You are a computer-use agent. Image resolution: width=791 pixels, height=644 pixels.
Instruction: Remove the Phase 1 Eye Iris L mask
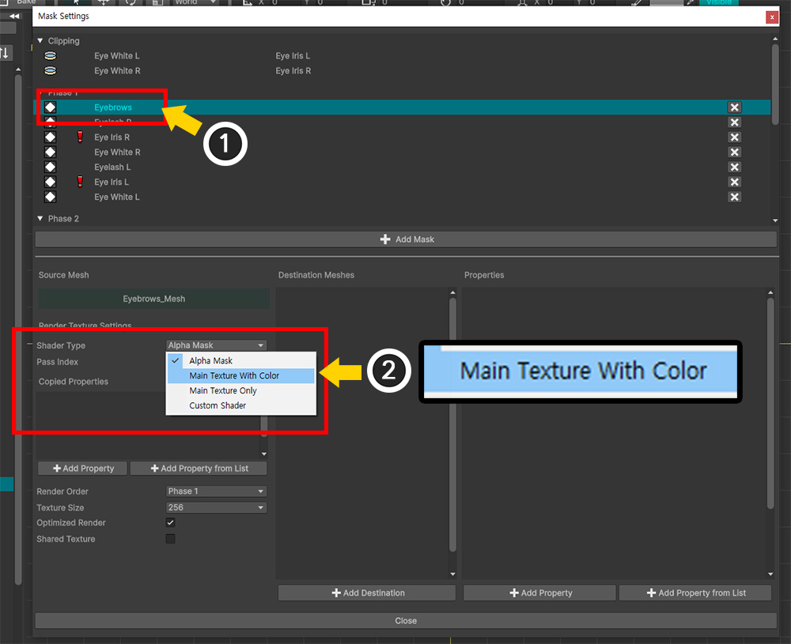point(735,182)
